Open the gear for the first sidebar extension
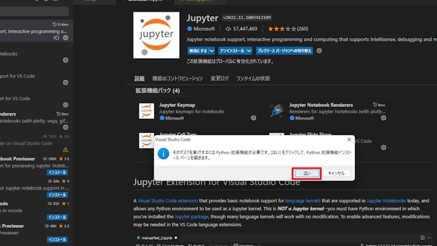 tap(65, 38)
